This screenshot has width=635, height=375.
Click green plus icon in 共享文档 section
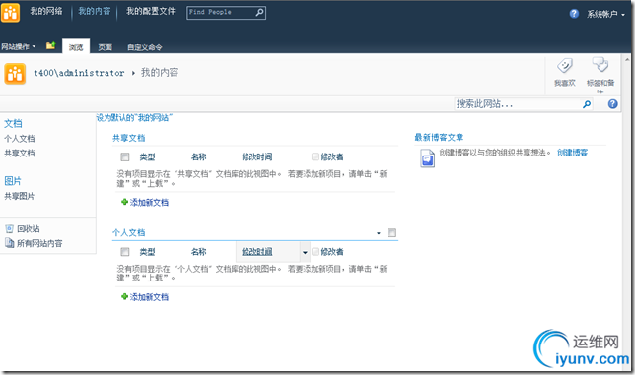pos(124,202)
